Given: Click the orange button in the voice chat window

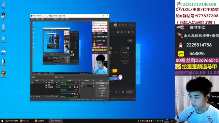Looking at the screenshot, I should pyautogui.click(x=115, y=71).
